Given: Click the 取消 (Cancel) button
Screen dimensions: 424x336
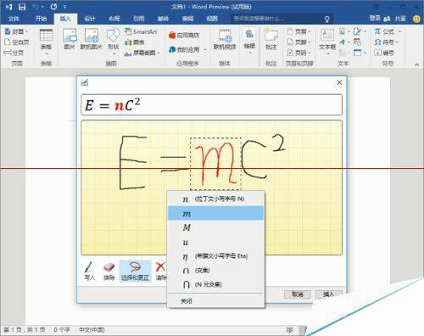Looking at the screenshot, I should click(298, 294).
